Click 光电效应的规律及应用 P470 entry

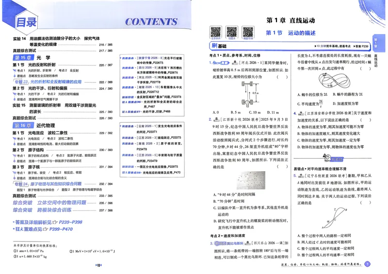tap(151, 173)
